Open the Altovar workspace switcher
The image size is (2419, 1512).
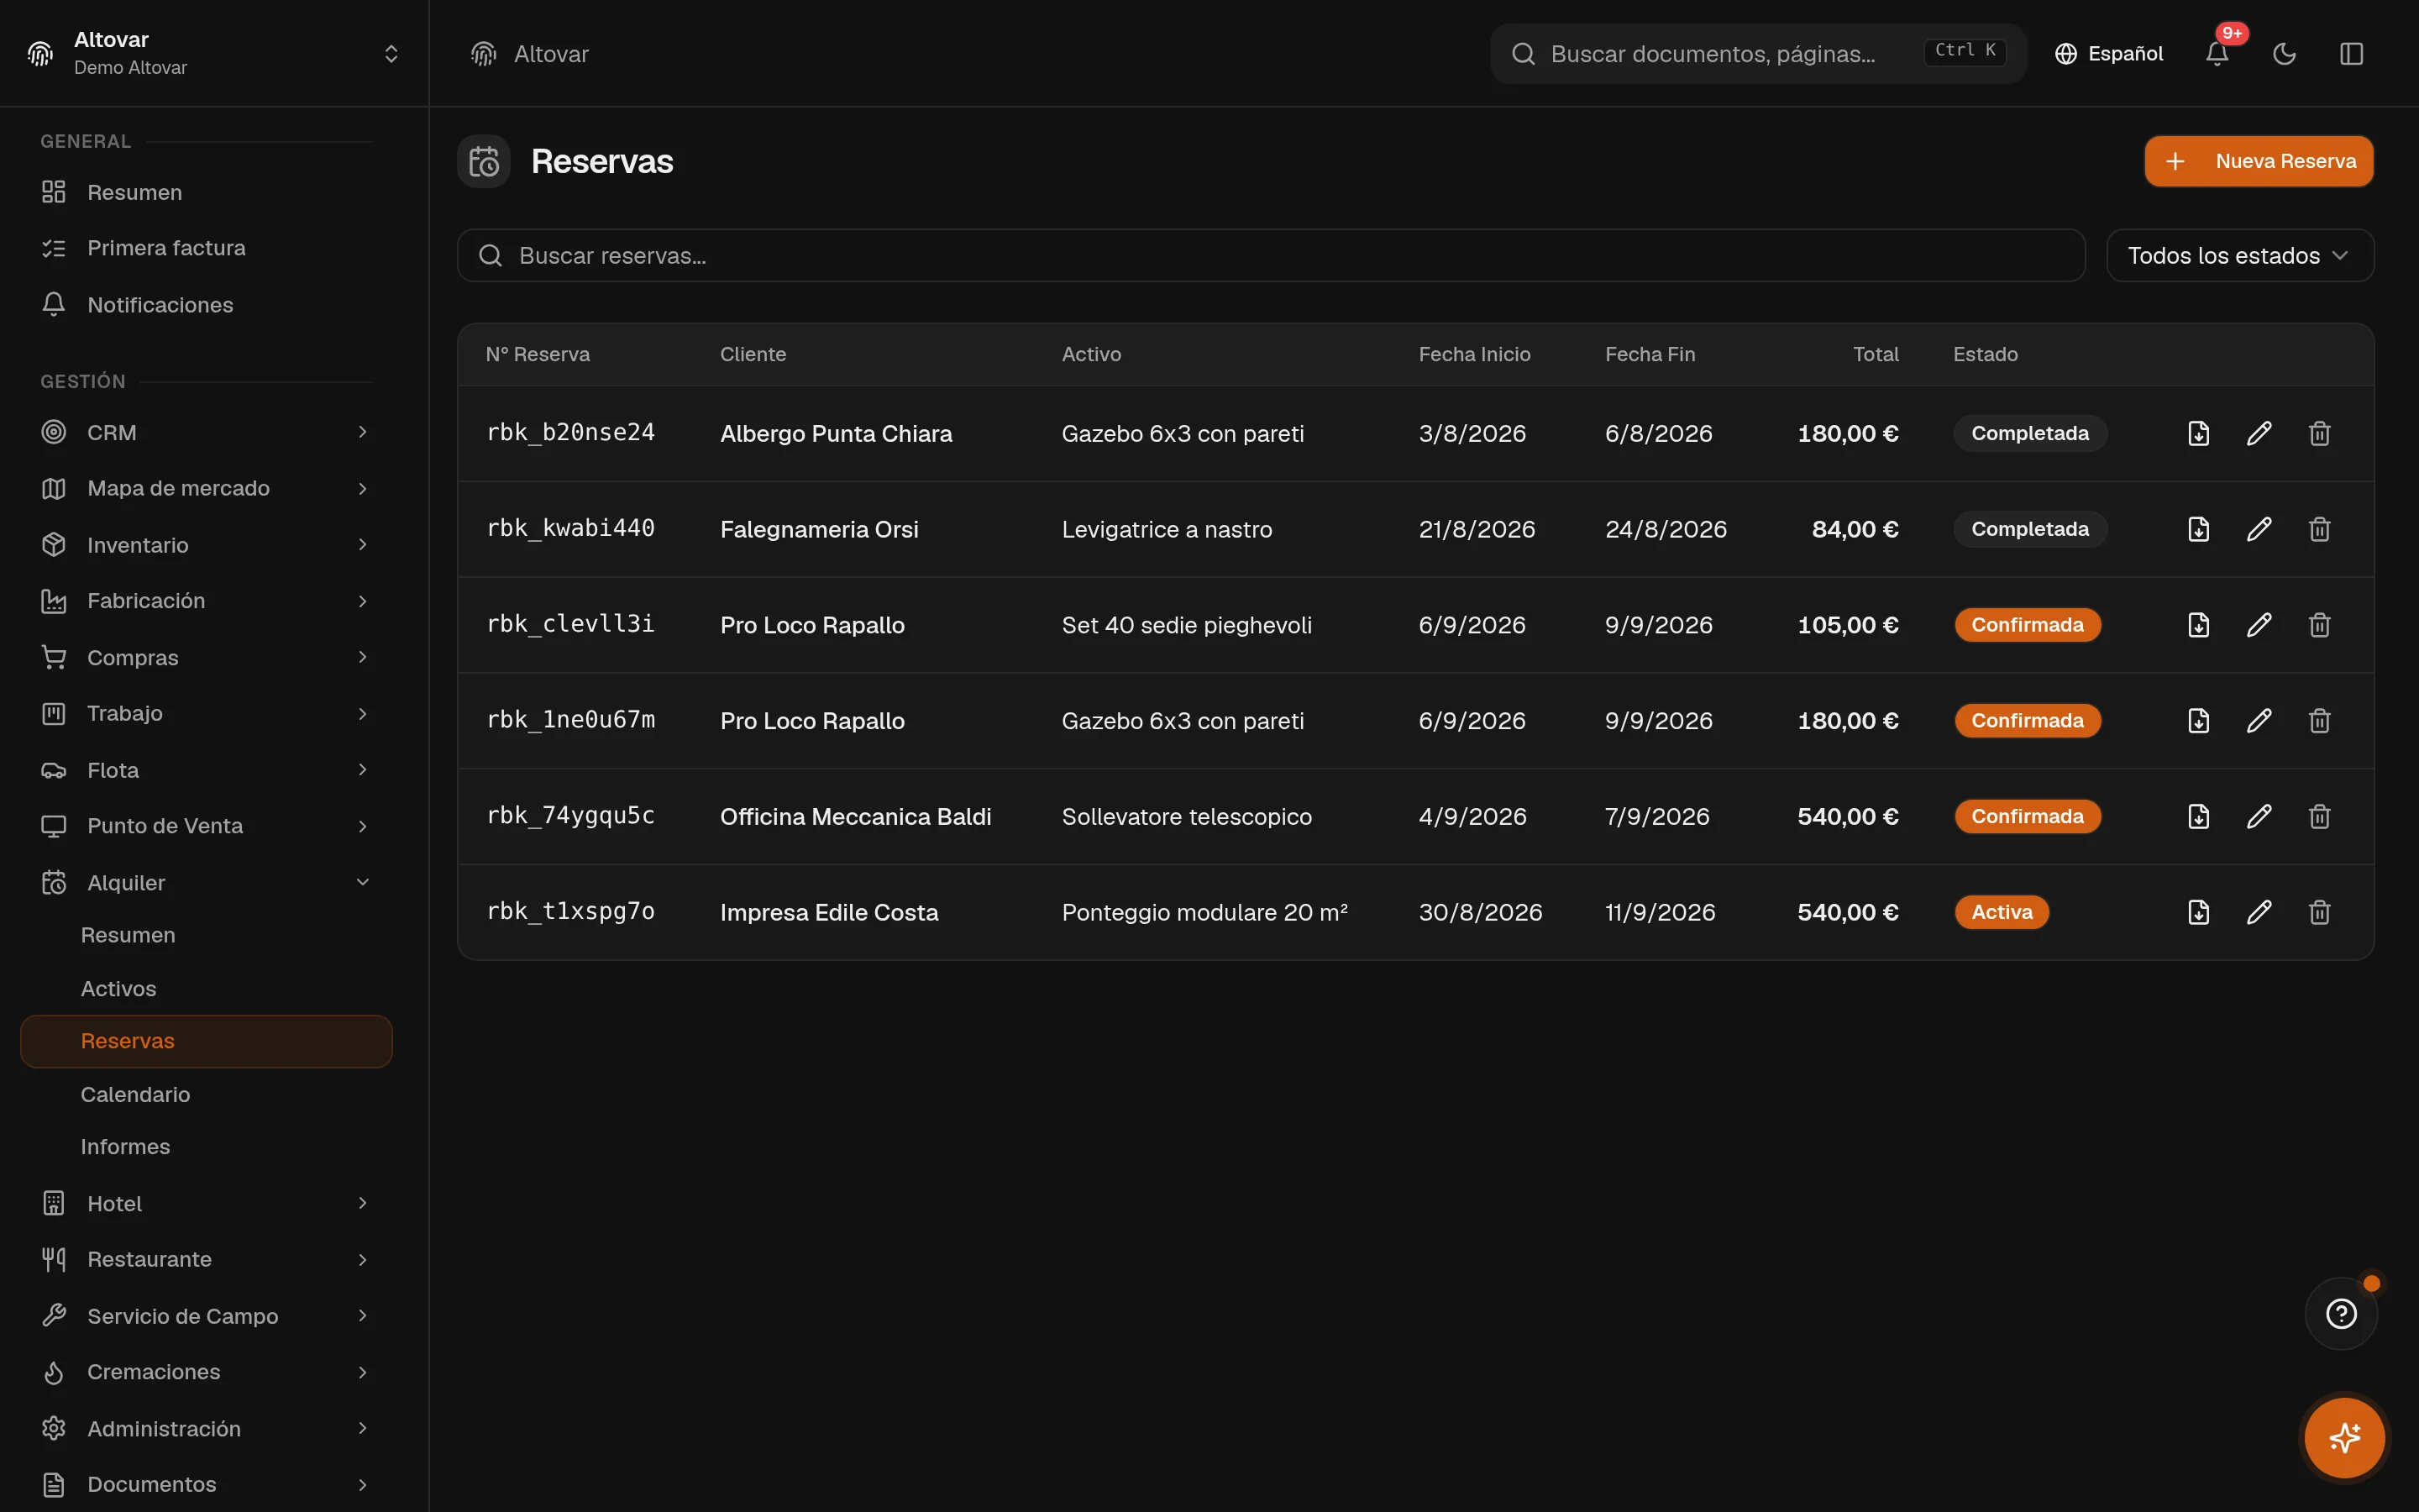coord(214,53)
